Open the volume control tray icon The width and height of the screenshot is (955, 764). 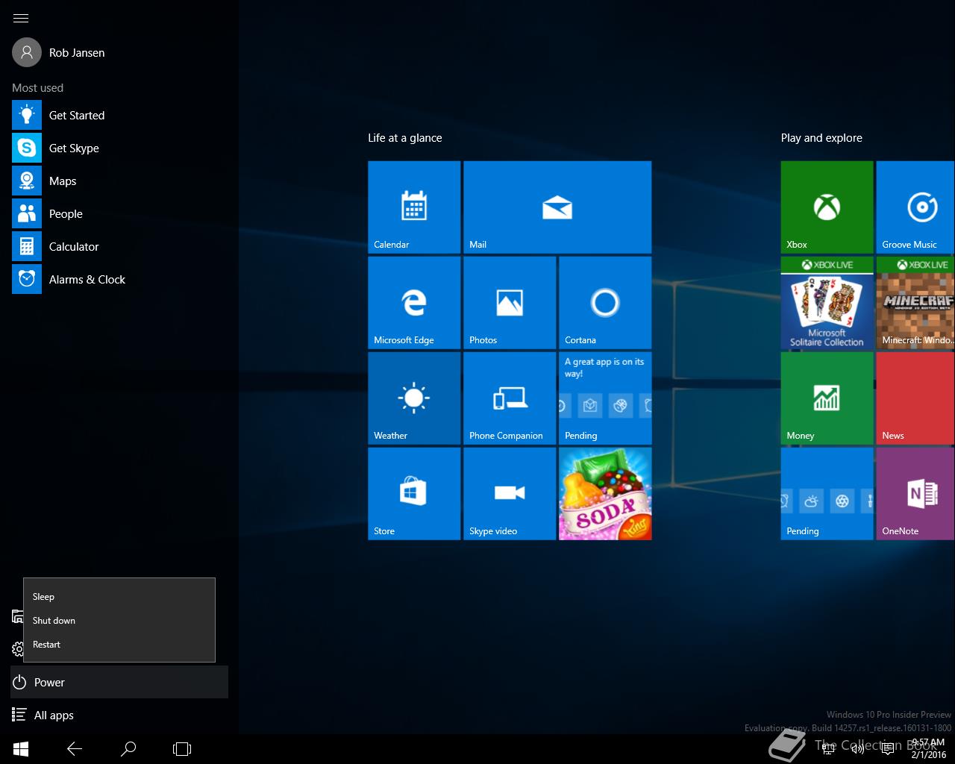coord(858,749)
